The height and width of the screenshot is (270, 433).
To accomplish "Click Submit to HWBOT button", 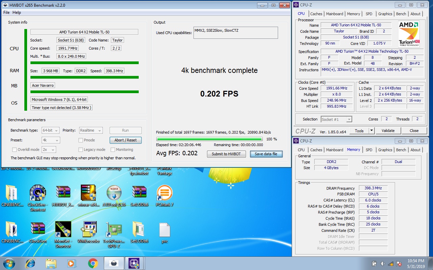I will point(226,154).
